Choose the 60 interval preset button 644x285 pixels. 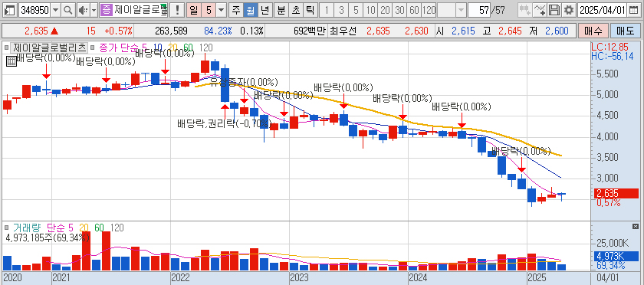[415, 10]
